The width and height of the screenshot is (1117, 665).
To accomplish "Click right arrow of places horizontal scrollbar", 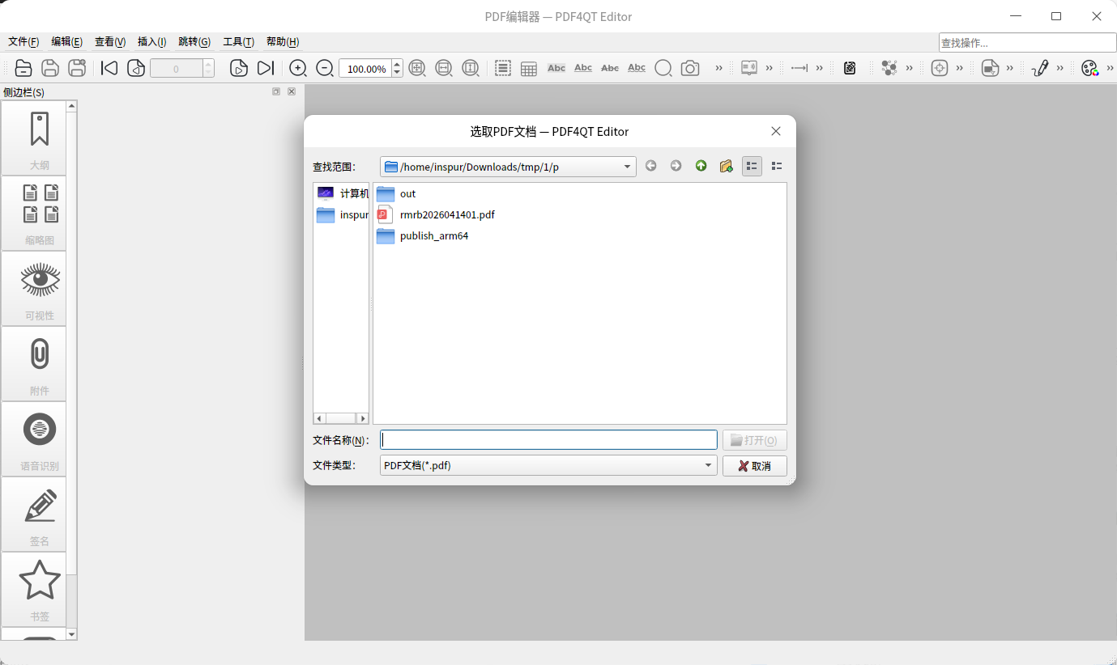I will [363, 418].
